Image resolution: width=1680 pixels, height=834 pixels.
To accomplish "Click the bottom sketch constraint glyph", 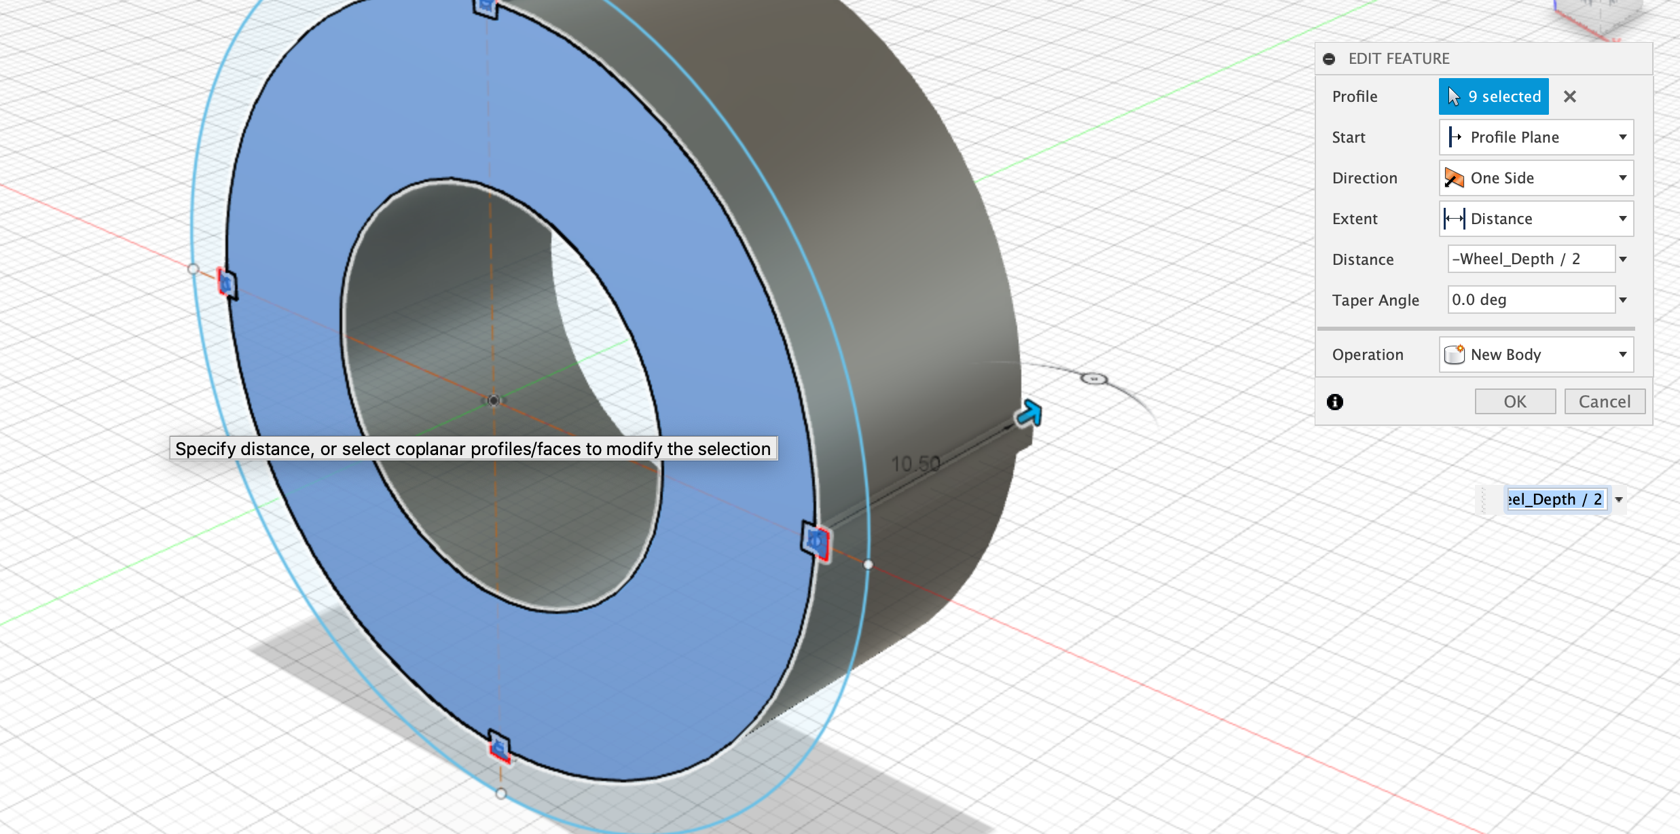I will 499,746.
